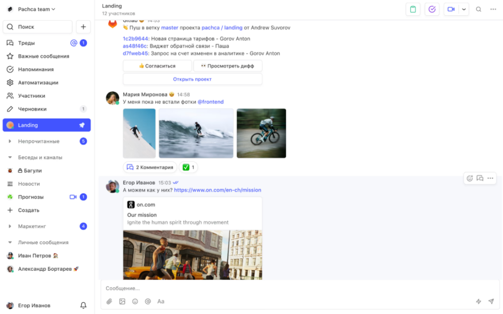The height and width of the screenshot is (314, 503).
Task: Comment in thread on Егор's message
Action: 480,178
